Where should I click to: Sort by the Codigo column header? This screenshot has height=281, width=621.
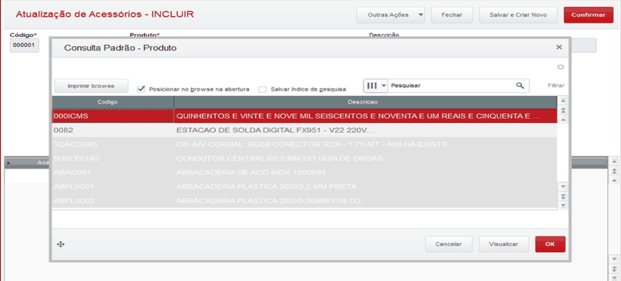click(113, 102)
